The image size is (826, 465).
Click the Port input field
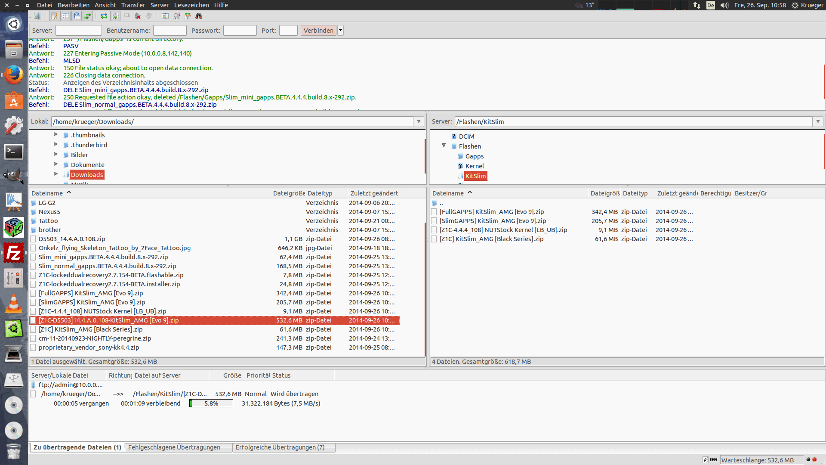[x=288, y=31]
